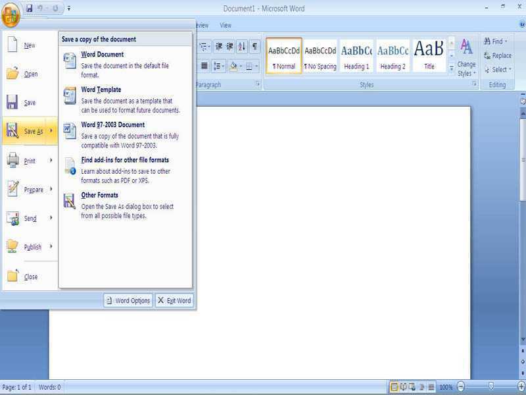Select Open from the Office menu
The height and width of the screenshot is (395, 526).
coord(30,74)
